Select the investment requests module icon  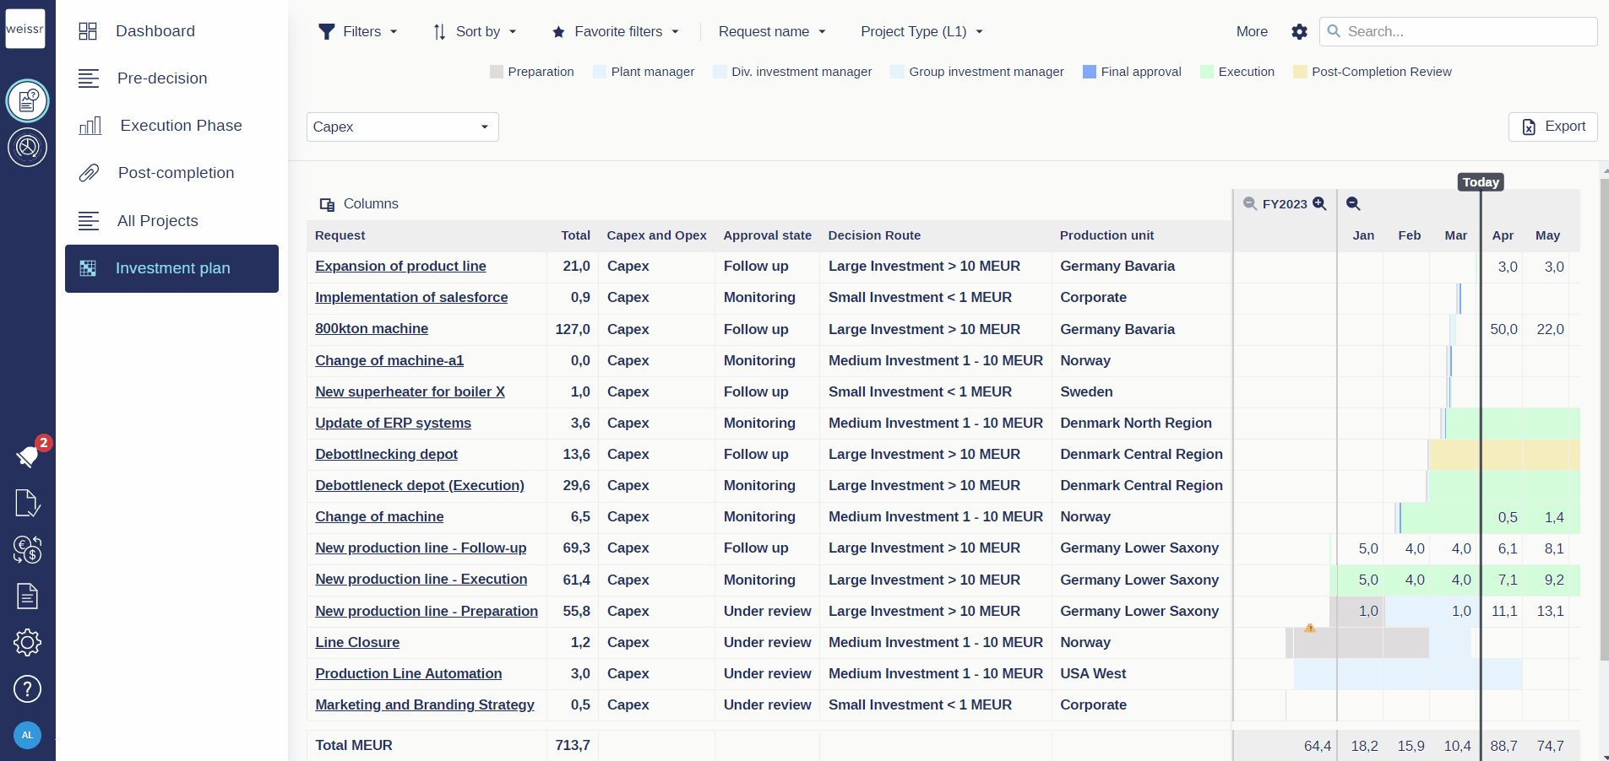(28, 101)
